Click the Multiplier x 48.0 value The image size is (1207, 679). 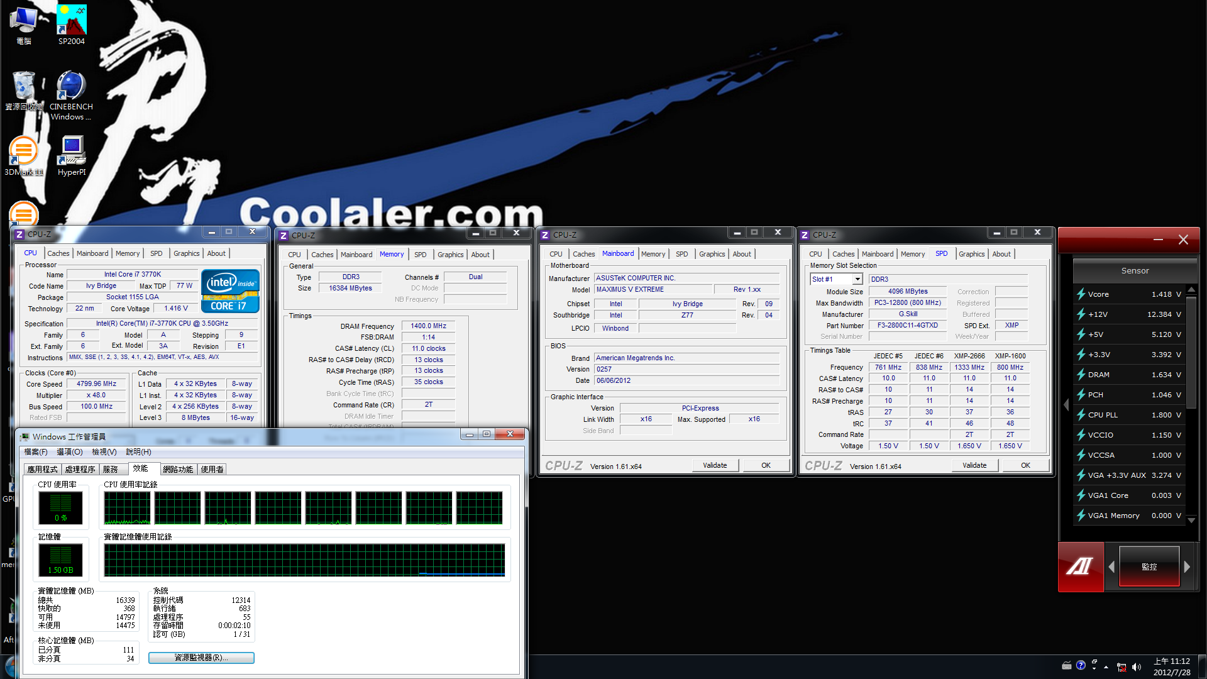tap(97, 395)
